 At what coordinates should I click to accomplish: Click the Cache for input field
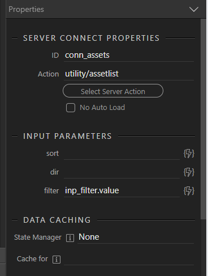tap(129, 259)
